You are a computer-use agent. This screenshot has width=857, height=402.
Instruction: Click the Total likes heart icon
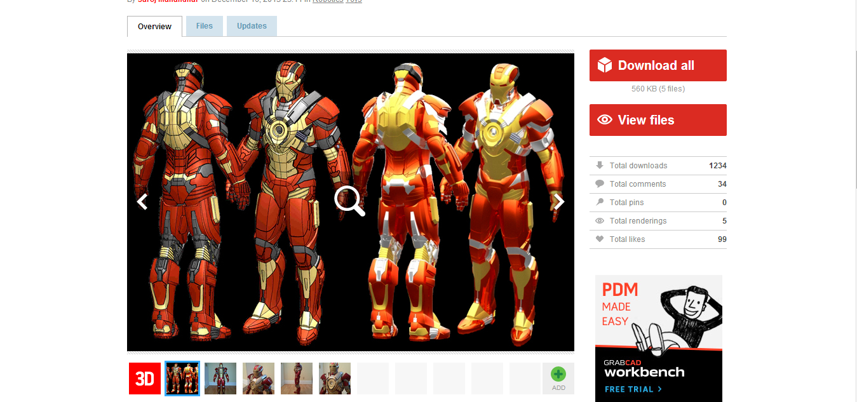[x=599, y=239]
